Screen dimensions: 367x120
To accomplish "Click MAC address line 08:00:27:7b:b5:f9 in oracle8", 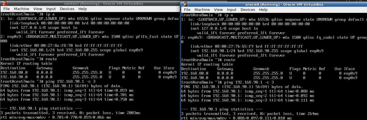I will pyautogui.click(x=247, y=46).
